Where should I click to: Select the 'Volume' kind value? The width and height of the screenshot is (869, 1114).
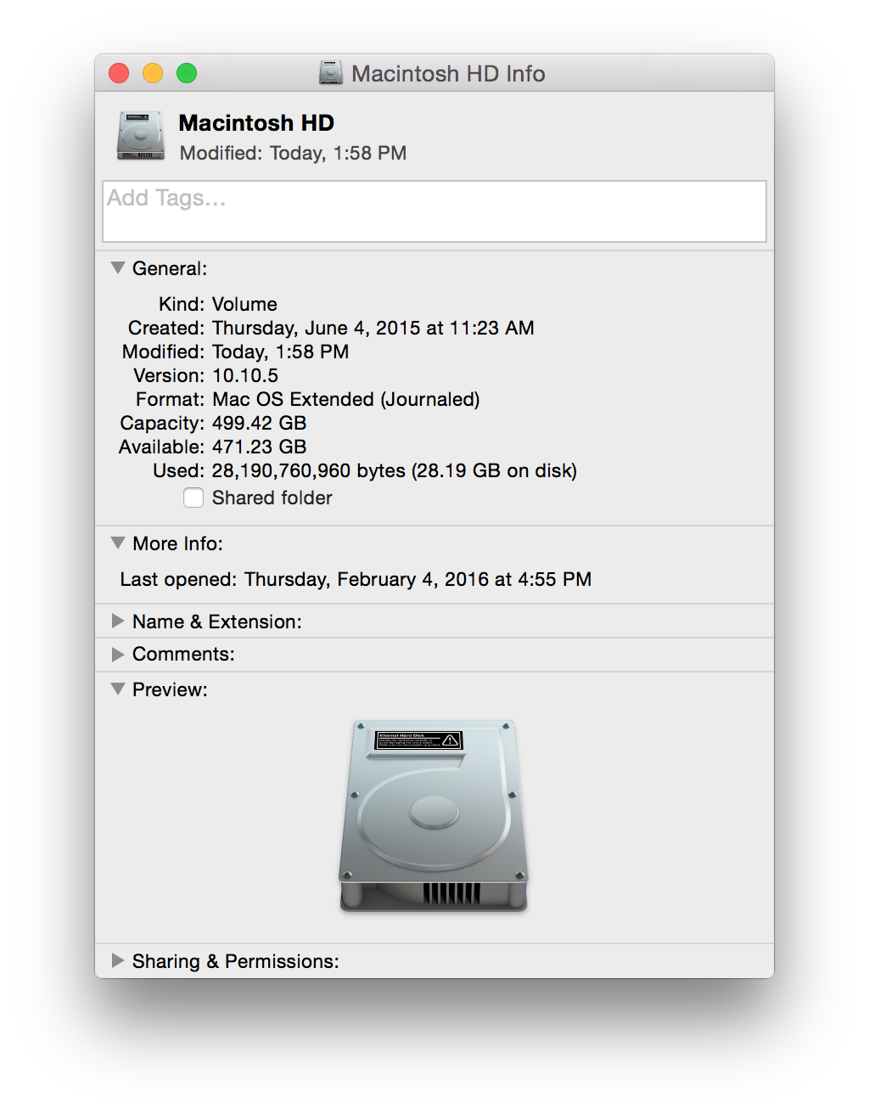coord(244,304)
